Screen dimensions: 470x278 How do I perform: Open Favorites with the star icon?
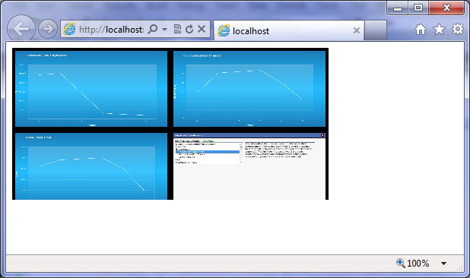[439, 29]
